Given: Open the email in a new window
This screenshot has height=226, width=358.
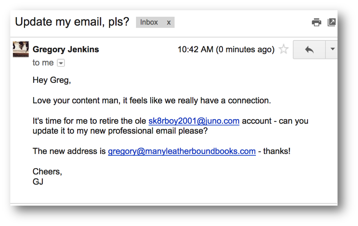Looking at the screenshot, I should pyautogui.click(x=331, y=22).
